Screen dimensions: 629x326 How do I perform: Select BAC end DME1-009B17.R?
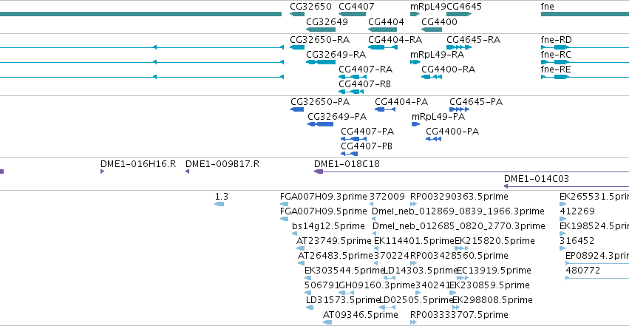tap(187, 172)
